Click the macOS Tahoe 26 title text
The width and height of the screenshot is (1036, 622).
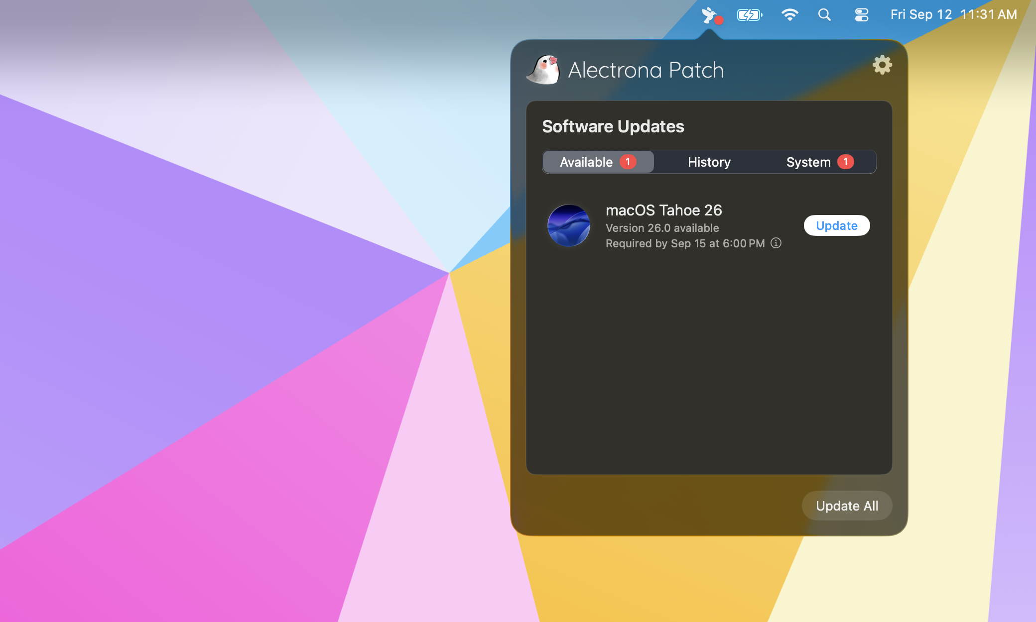coord(663,210)
